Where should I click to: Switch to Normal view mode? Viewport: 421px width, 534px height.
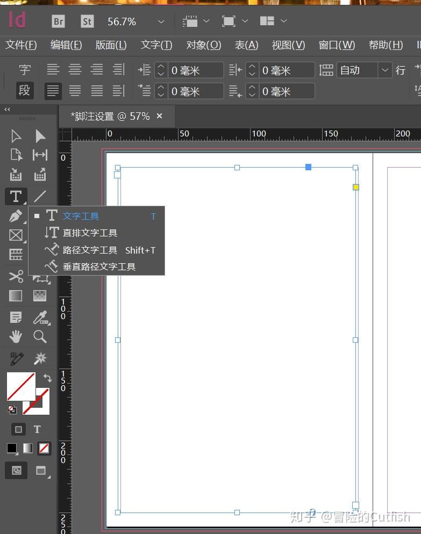(x=16, y=470)
